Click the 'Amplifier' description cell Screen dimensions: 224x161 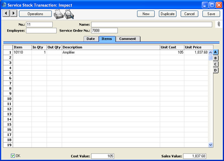(x=111, y=52)
